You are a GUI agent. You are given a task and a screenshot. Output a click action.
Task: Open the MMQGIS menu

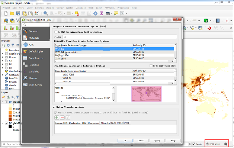pyautogui.click(x=110, y=8)
